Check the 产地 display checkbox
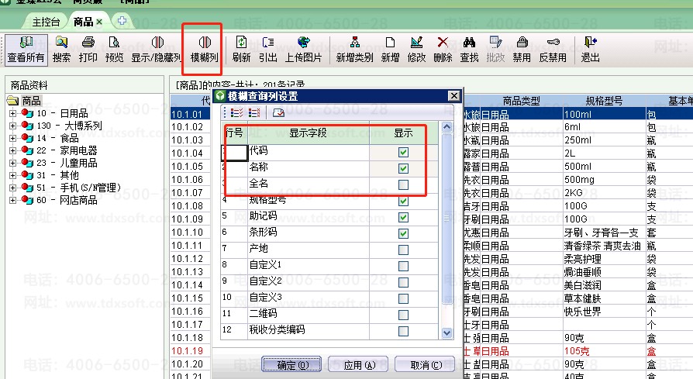The image size is (693, 379). 403,250
